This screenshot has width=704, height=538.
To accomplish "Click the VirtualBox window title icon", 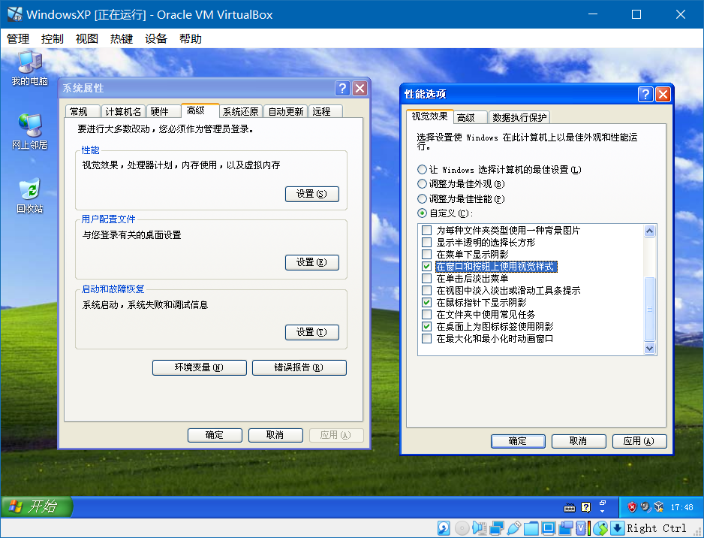I will (15, 14).
